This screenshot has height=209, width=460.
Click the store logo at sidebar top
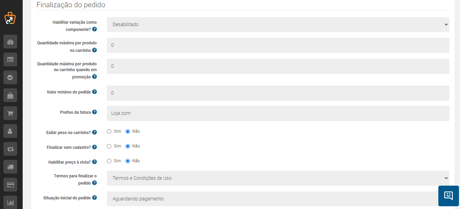(10, 18)
